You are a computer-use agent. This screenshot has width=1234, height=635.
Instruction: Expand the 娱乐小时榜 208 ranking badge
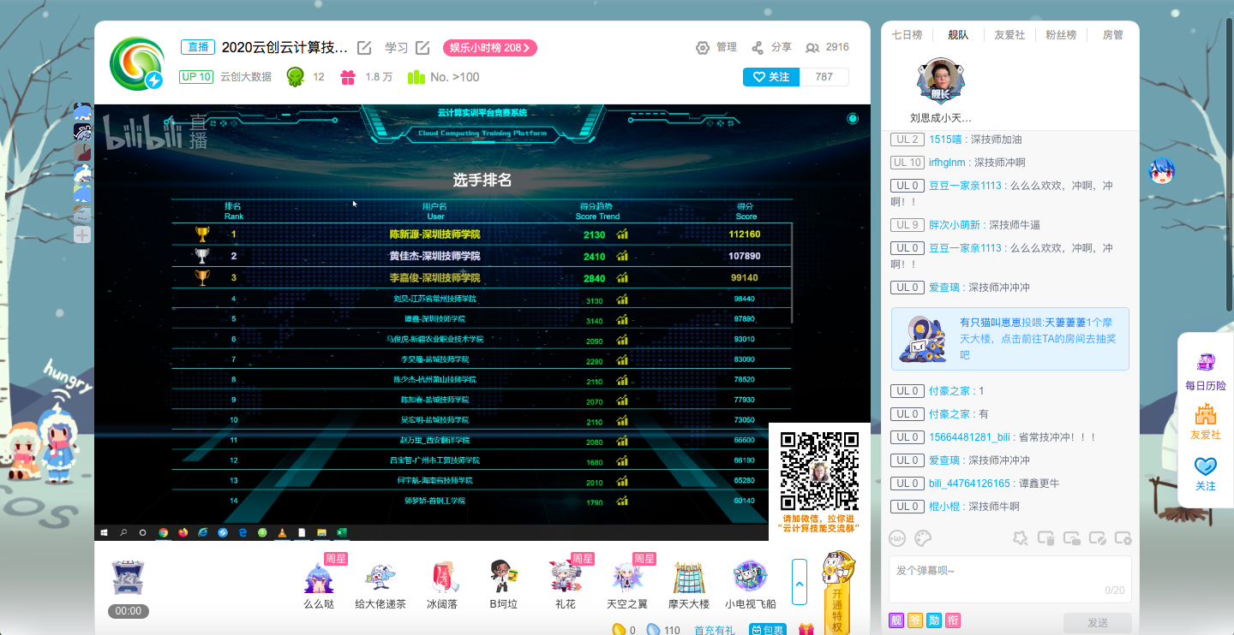point(489,48)
